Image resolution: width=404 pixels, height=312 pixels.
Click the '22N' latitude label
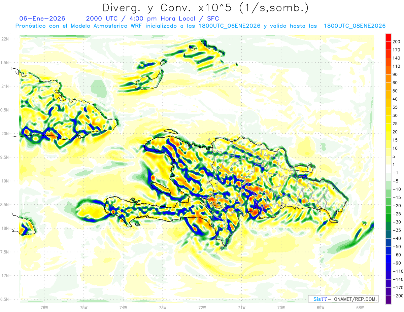(5, 39)
